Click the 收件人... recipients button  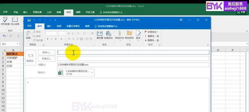pos(46,52)
